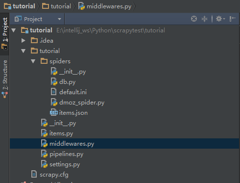Select the .idea folder row
Screen dimensions: 240x183
(x=124, y=41)
